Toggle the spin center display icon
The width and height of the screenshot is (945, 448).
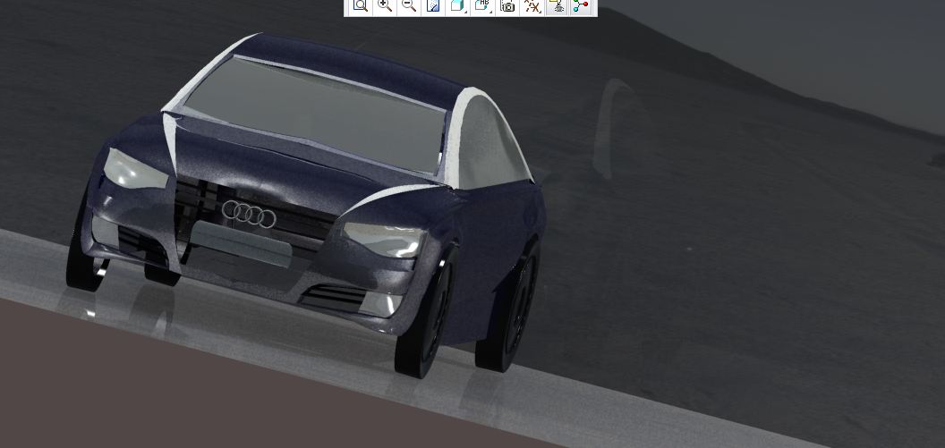pos(581,6)
